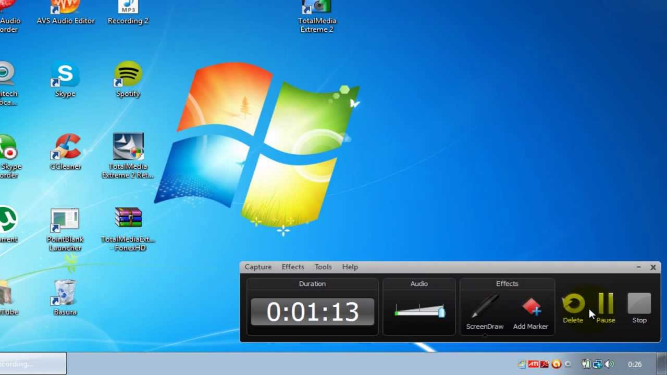The image size is (667, 375).
Task: Delete the current recording
Action: [573, 308]
